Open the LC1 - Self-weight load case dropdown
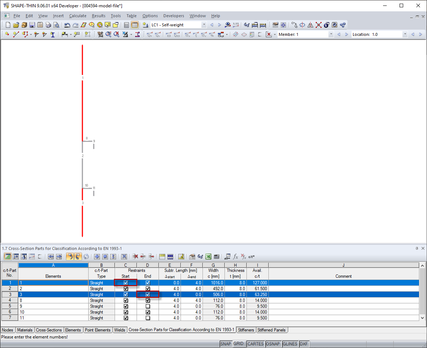The width and height of the screenshot is (427, 348). click(x=204, y=25)
